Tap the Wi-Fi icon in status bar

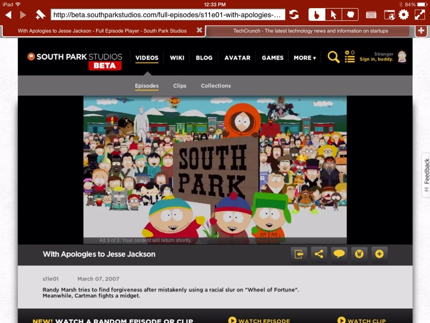pyautogui.click(x=18, y=5)
